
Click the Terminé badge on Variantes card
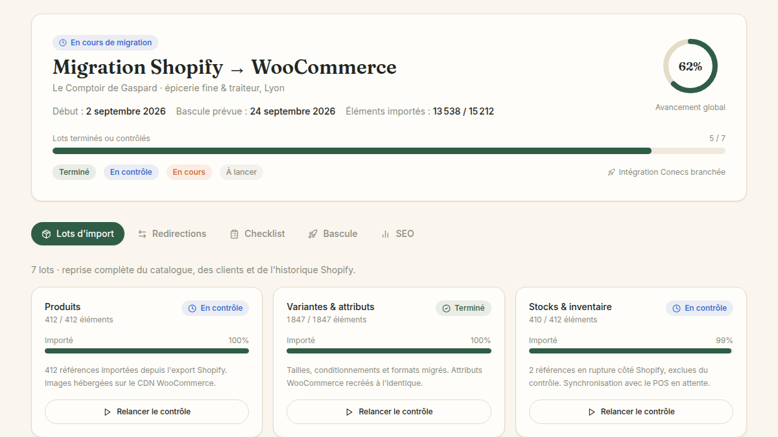point(464,308)
